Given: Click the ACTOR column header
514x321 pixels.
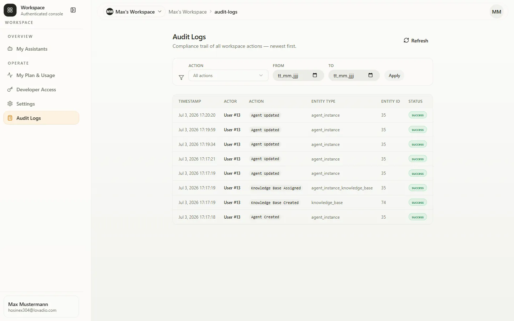Looking at the screenshot, I should tap(230, 101).
